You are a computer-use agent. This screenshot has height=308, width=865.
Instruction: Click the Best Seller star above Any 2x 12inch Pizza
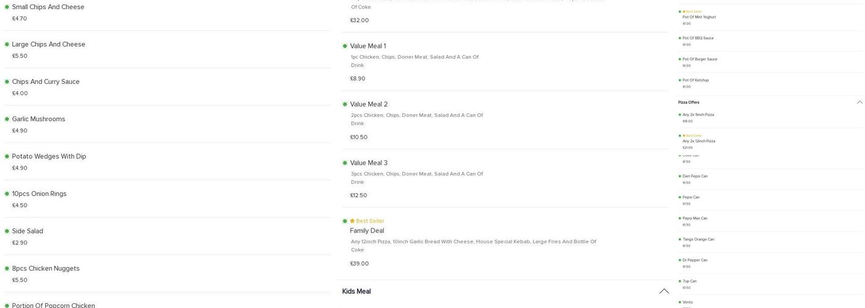(684, 136)
